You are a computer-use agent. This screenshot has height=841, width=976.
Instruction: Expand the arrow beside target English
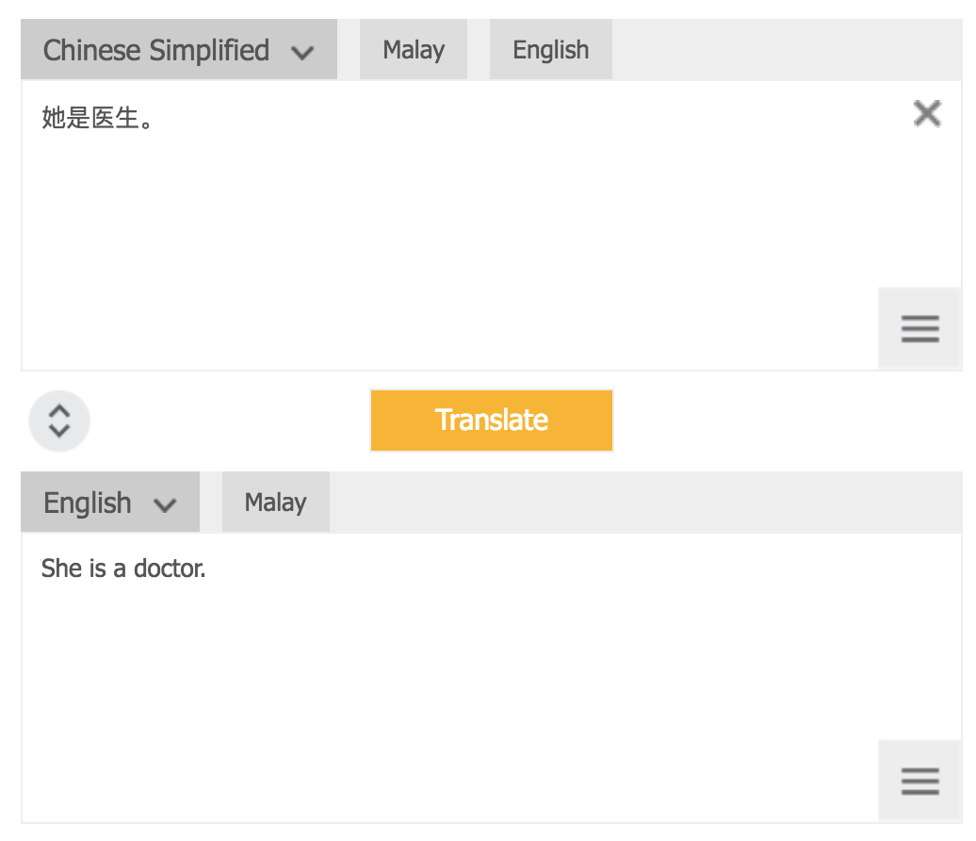tap(165, 504)
